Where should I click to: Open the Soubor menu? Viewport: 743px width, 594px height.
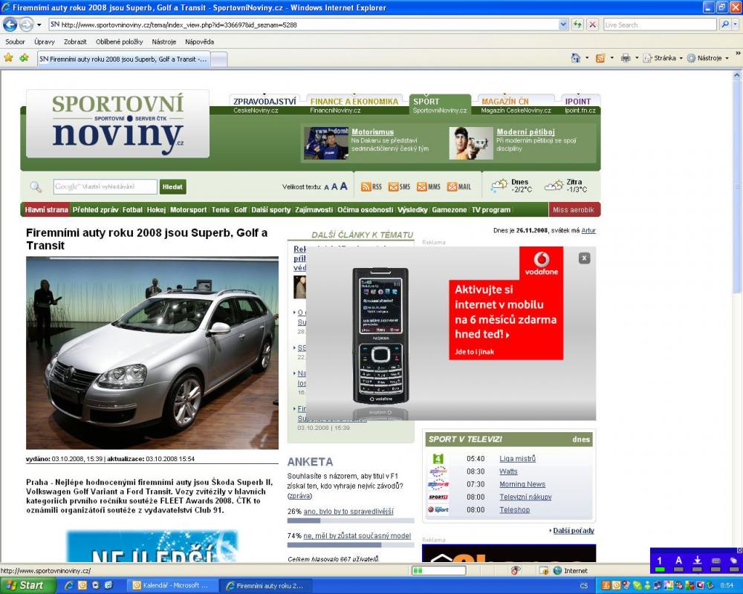tap(15, 42)
